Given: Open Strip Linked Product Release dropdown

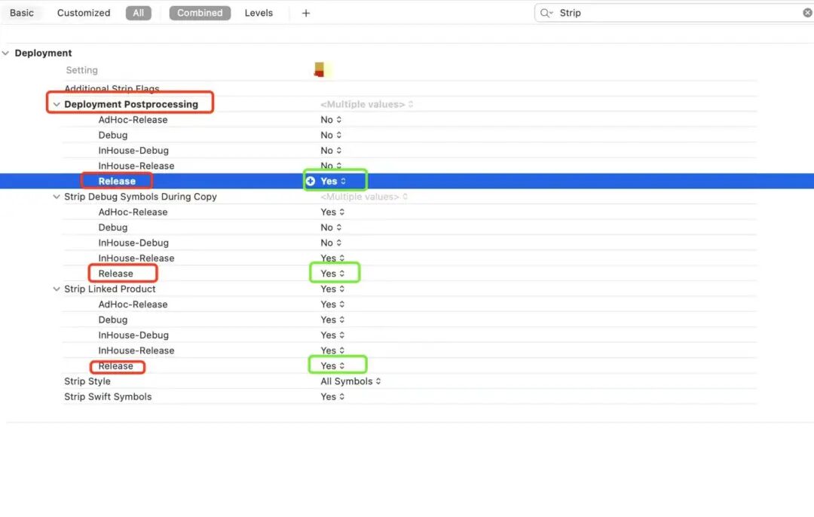Looking at the screenshot, I should (x=332, y=366).
